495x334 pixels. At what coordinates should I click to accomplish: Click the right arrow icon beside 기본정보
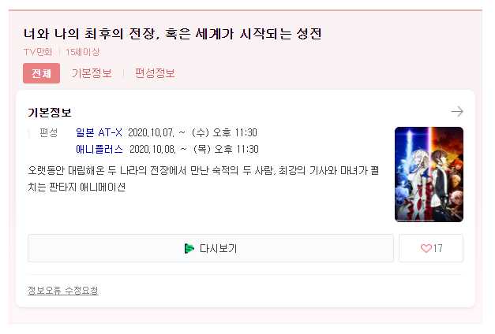[457, 112]
